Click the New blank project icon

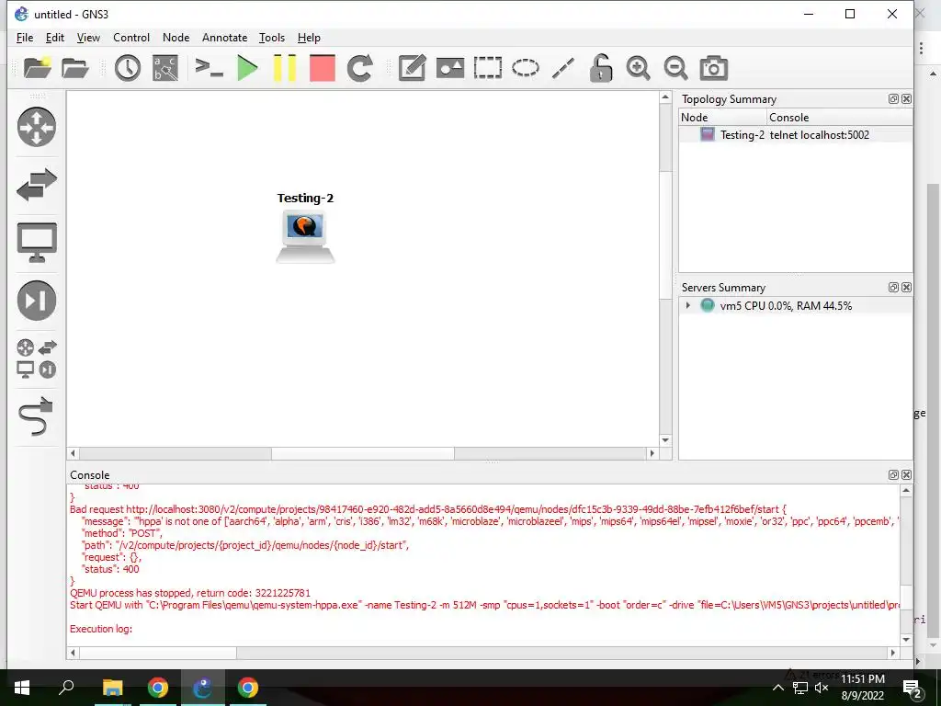pos(37,68)
